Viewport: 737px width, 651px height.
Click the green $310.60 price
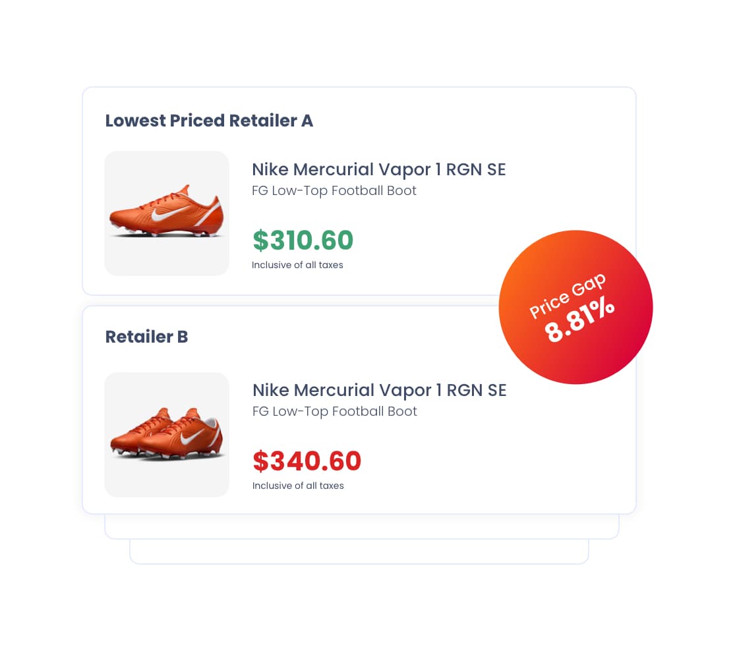point(303,241)
